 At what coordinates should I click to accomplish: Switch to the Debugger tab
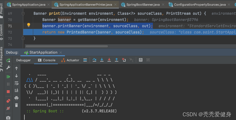[23, 60]
